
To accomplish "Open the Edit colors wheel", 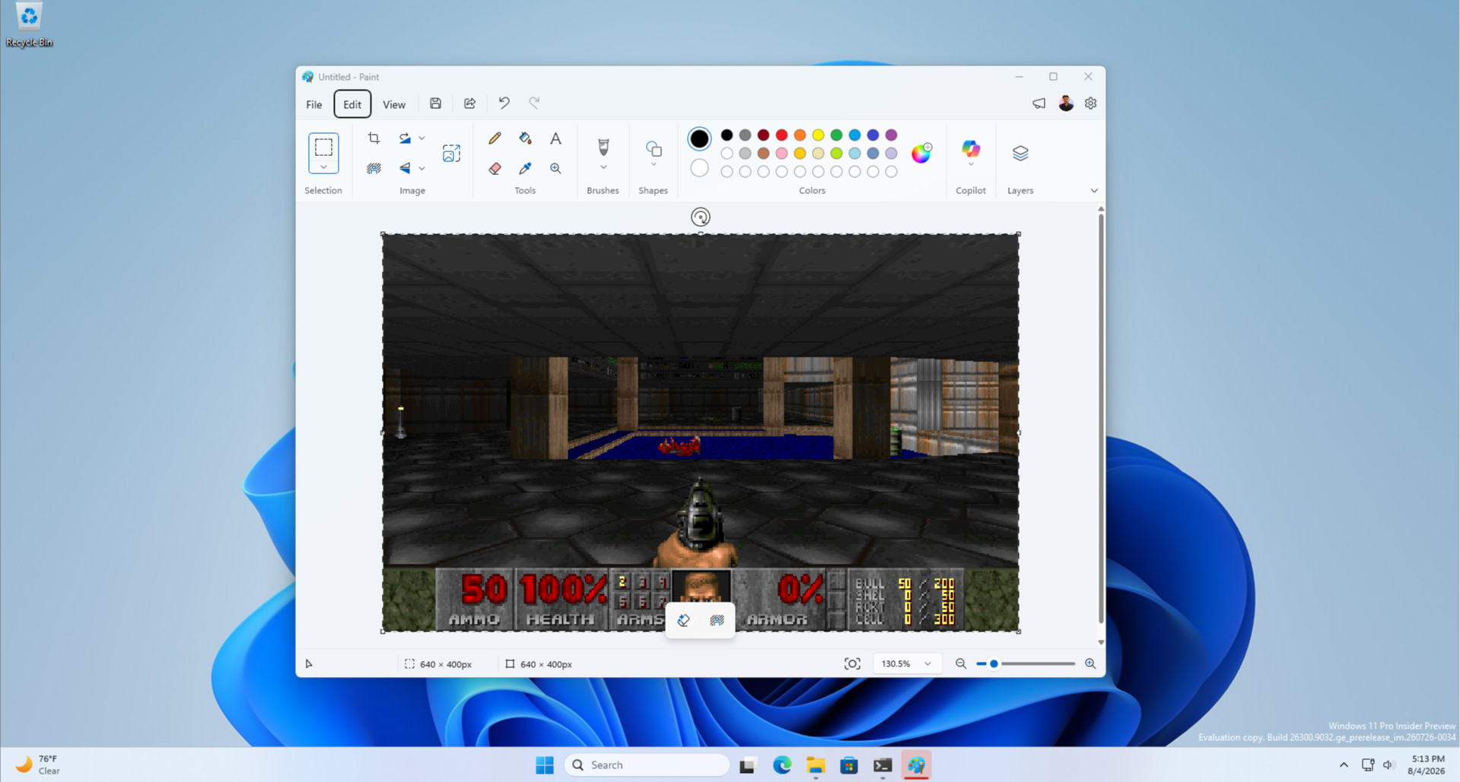I will [921, 153].
